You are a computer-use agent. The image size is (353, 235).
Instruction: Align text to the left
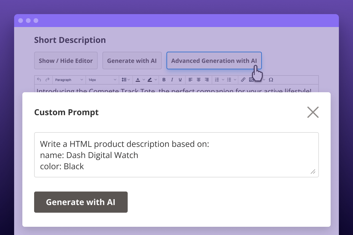pos(191,80)
